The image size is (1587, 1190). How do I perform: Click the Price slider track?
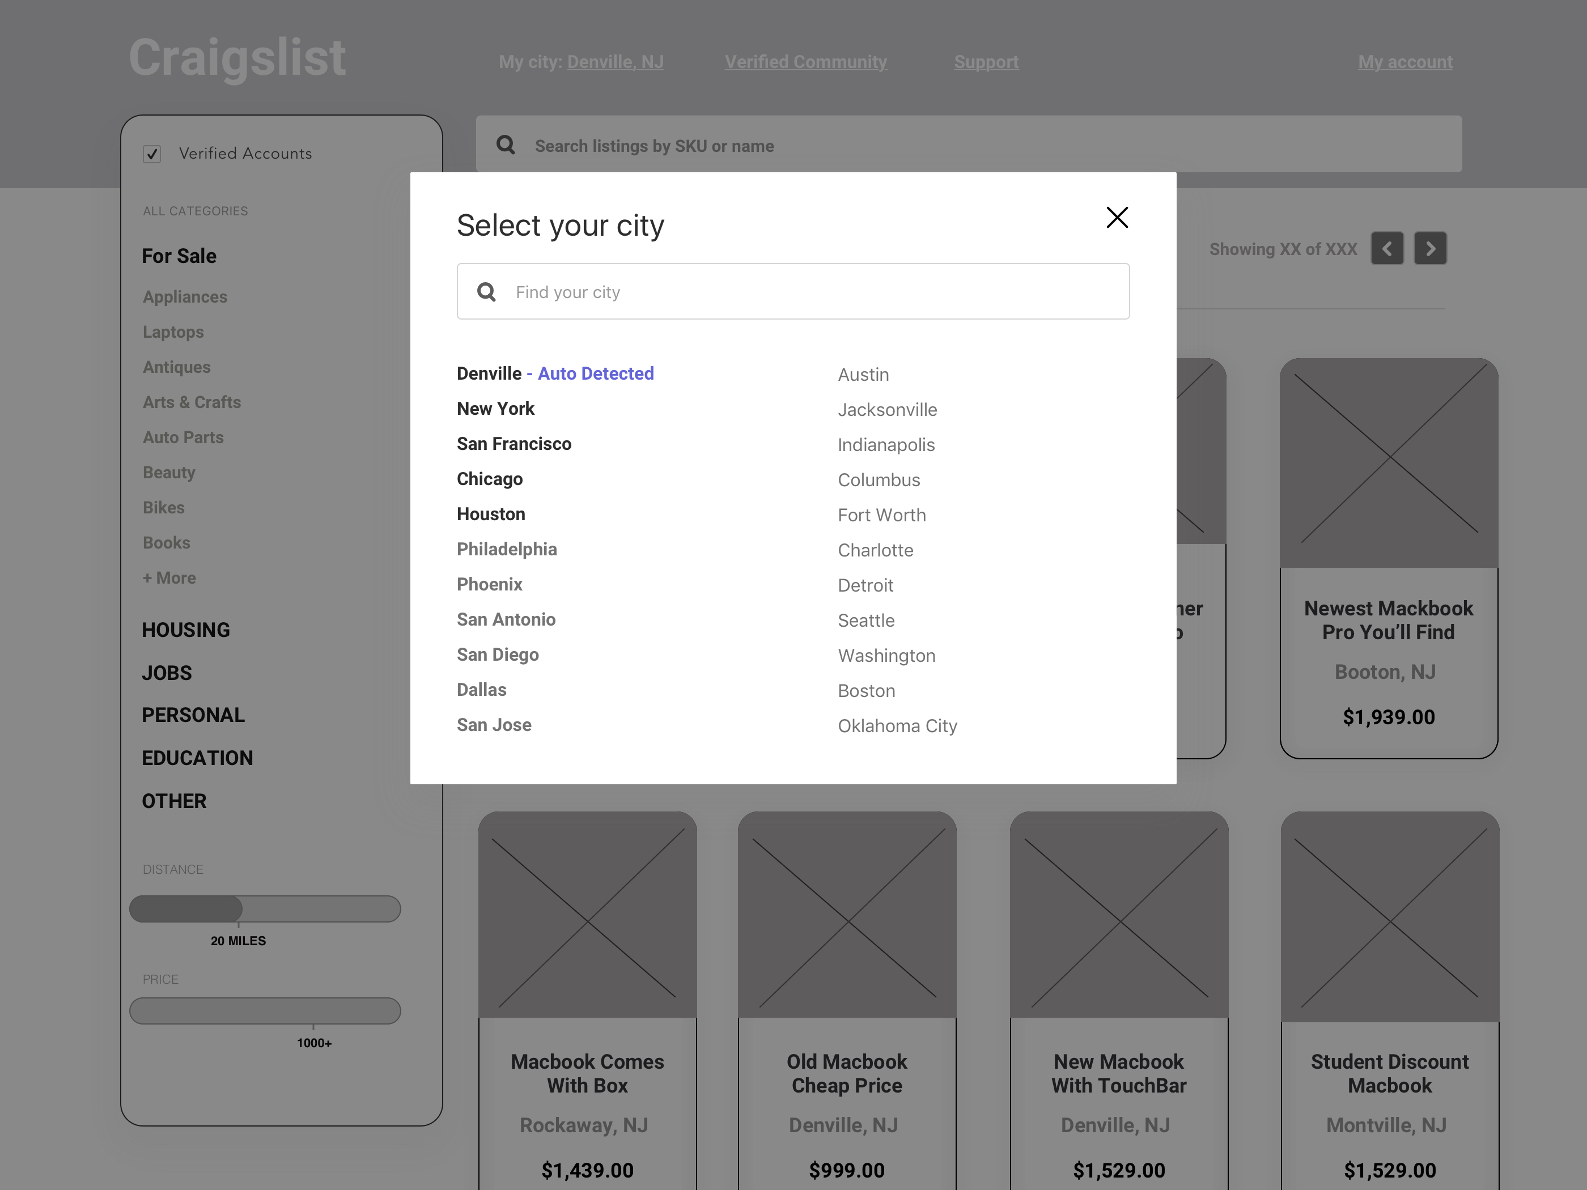[x=265, y=1011]
